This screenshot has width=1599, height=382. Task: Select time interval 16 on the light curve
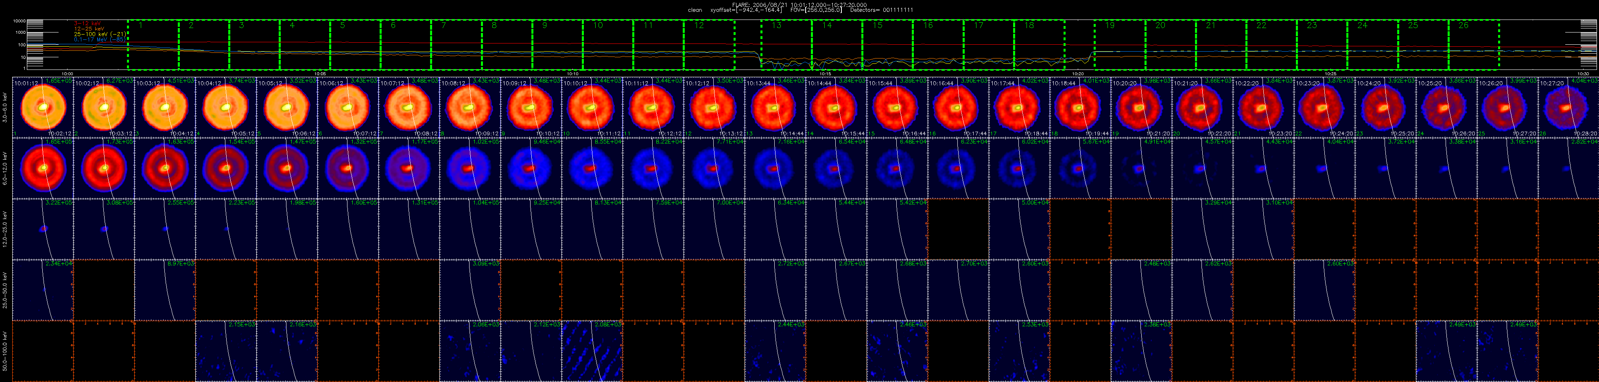[x=938, y=45]
